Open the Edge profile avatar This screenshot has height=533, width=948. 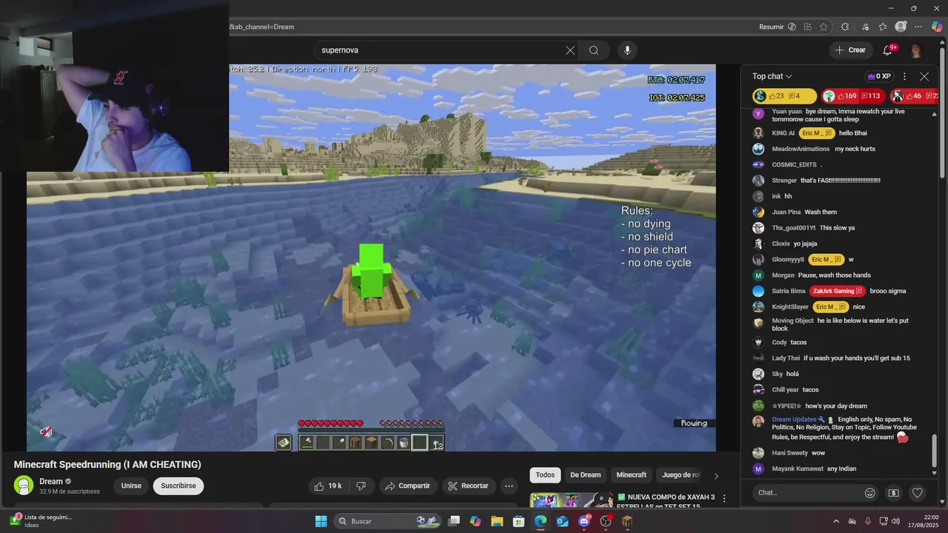pyautogui.click(x=901, y=27)
